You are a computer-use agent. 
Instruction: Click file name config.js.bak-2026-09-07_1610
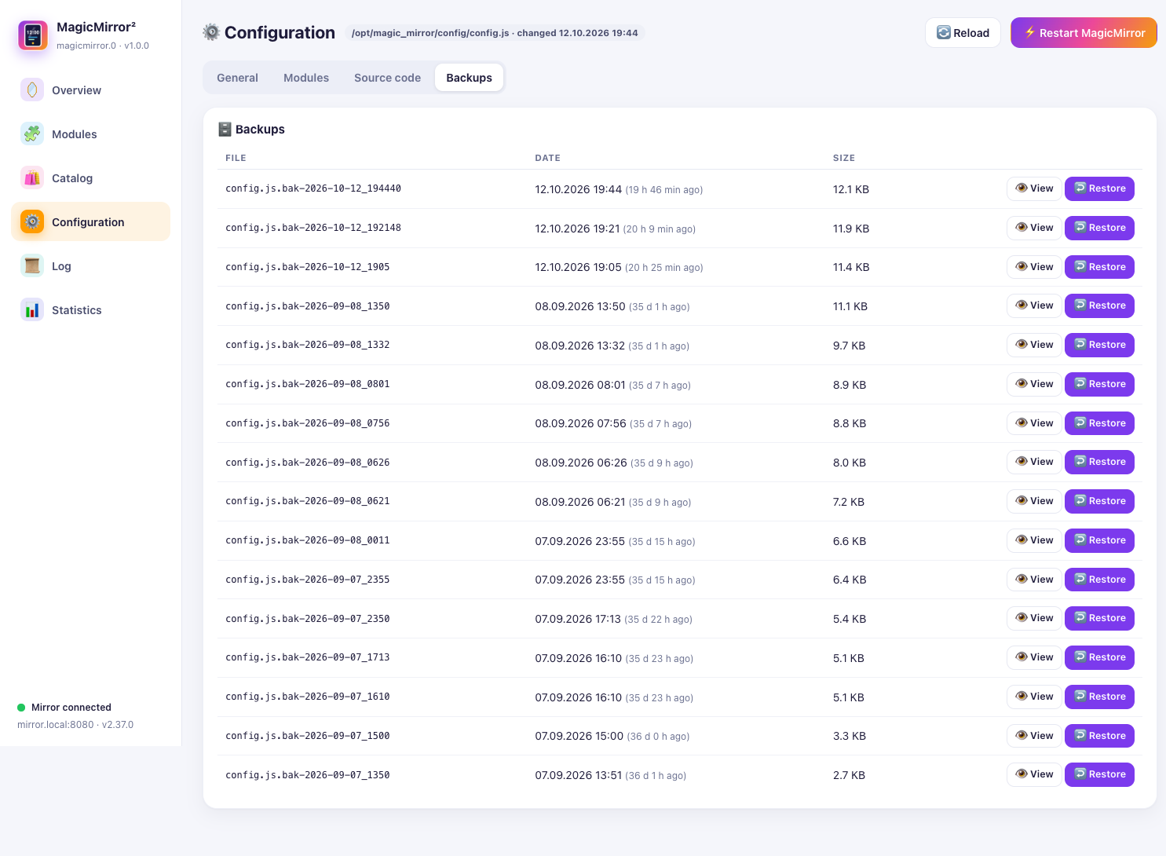(x=308, y=697)
